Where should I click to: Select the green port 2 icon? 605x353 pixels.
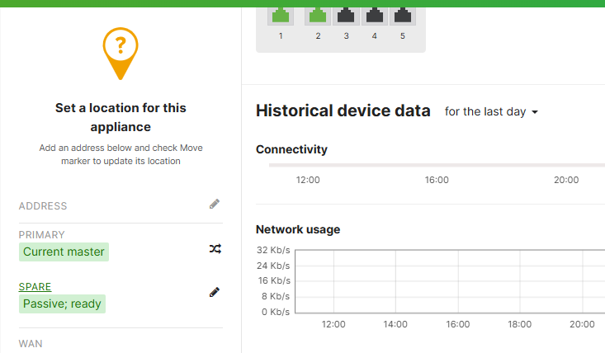(x=318, y=16)
